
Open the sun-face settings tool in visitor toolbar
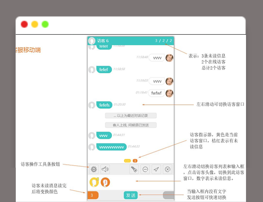(94, 169)
